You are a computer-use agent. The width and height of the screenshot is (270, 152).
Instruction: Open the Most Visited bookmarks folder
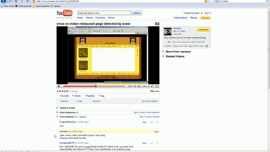click(x=8, y=6)
